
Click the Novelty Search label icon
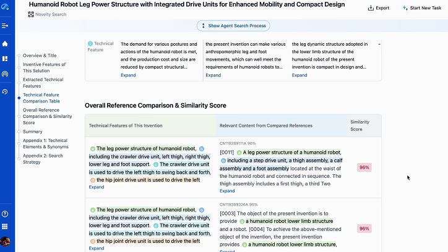click(31, 14)
